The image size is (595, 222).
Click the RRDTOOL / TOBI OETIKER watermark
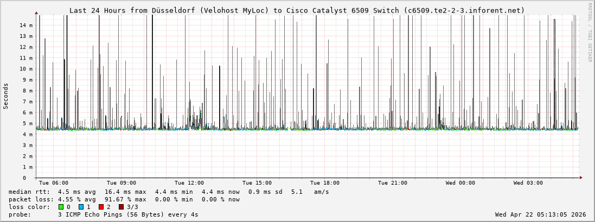pyautogui.click(x=590, y=32)
